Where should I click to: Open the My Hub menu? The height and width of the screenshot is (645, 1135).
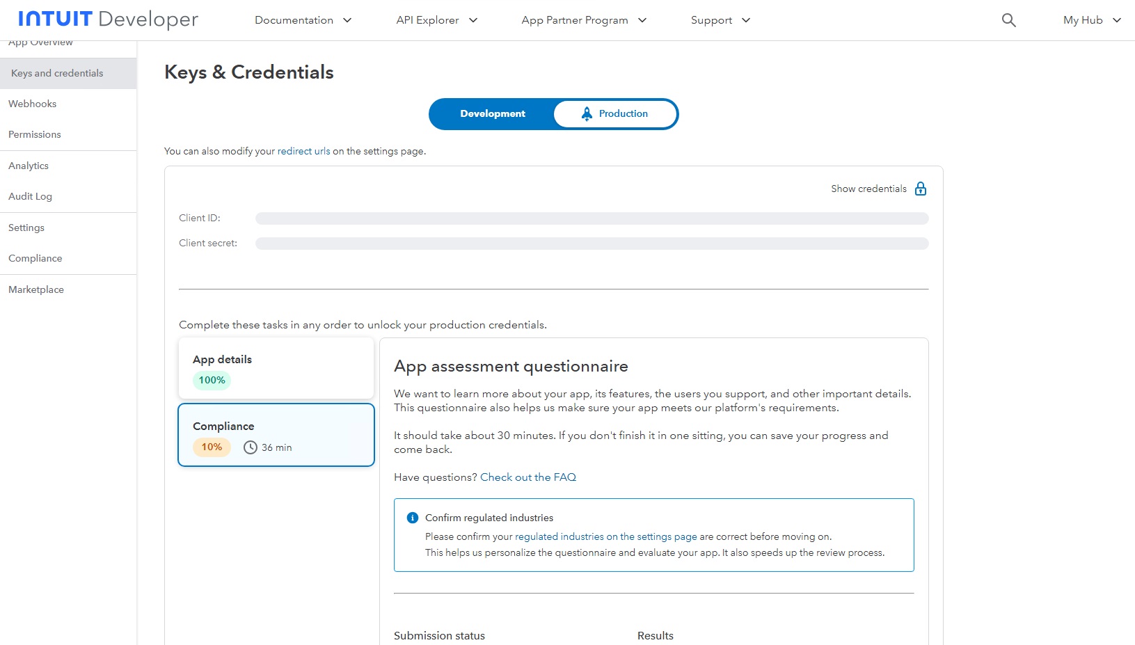coord(1091,20)
